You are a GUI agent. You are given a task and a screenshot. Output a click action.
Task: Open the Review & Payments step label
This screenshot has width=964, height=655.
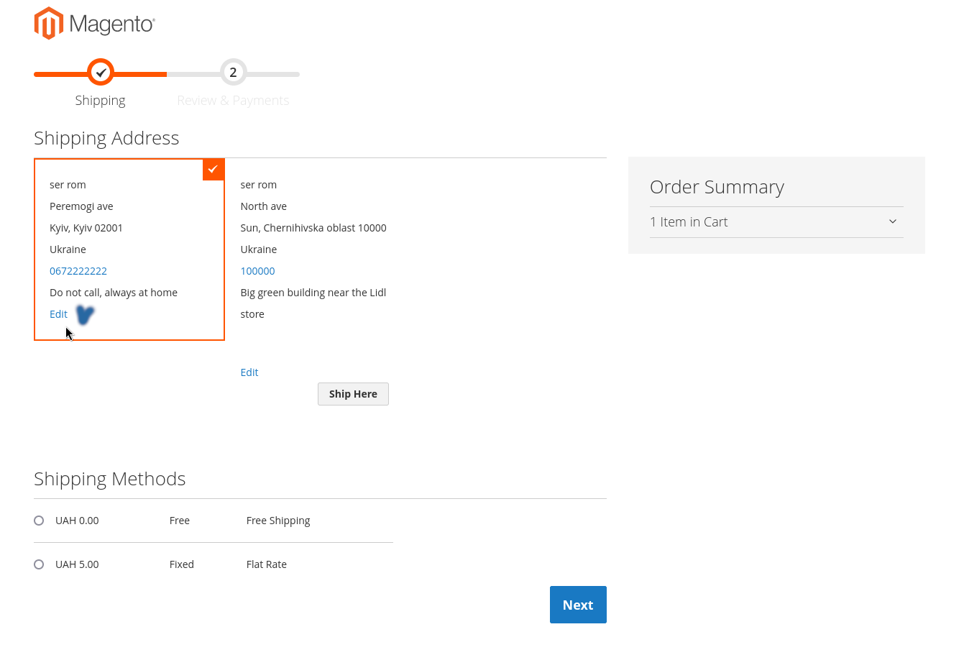point(233,101)
